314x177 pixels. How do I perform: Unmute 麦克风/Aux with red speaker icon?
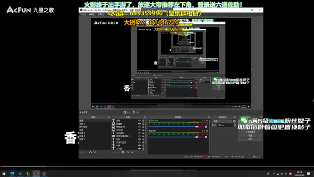(x=201, y=127)
